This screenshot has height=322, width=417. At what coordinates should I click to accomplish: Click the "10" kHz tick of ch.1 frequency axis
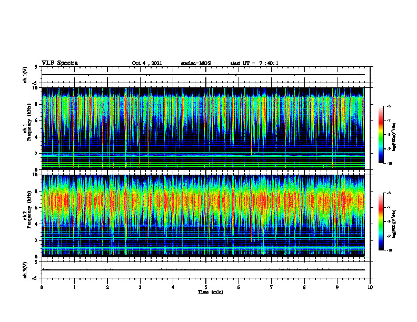click(x=35, y=88)
